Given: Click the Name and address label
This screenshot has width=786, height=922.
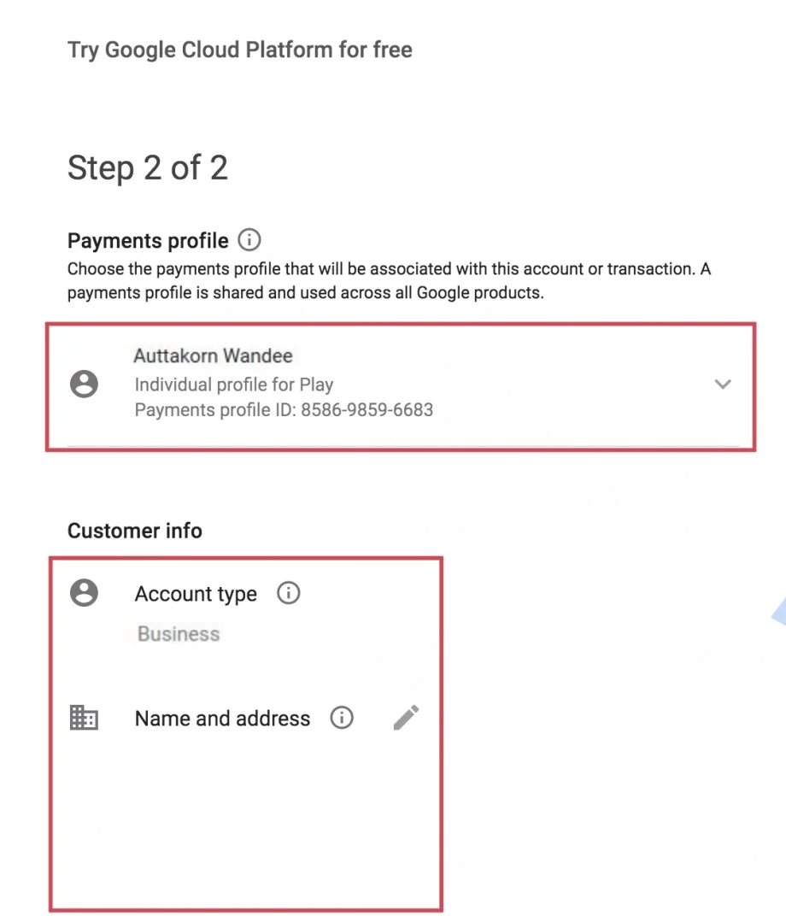Looking at the screenshot, I should click(222, 719).
